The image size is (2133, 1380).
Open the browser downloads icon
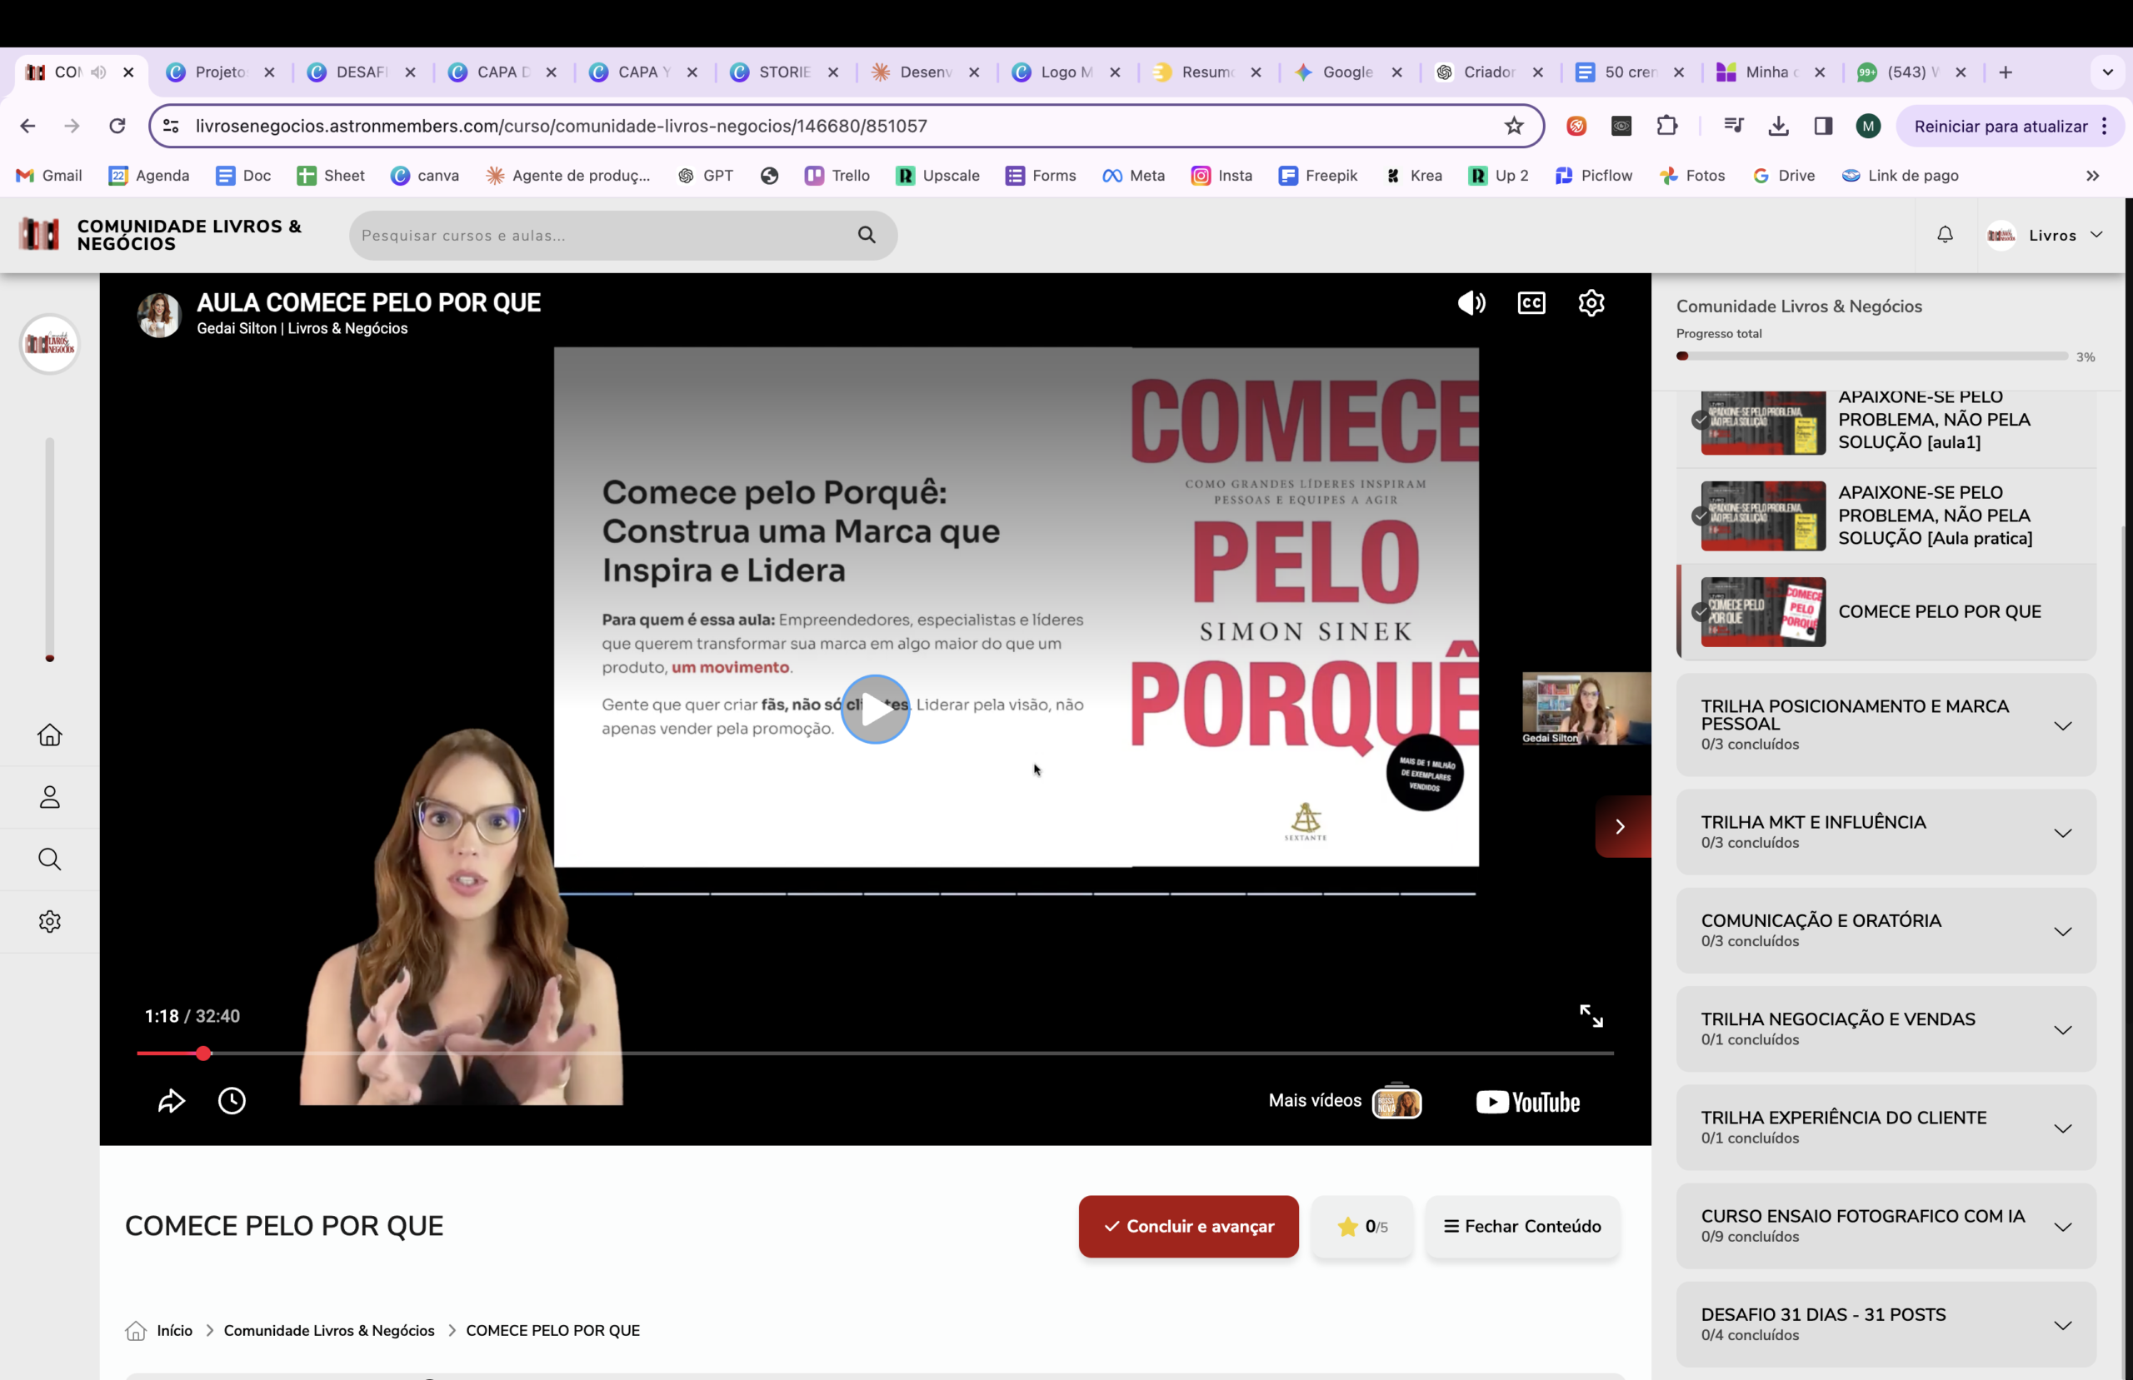[x=1778, y=126]
